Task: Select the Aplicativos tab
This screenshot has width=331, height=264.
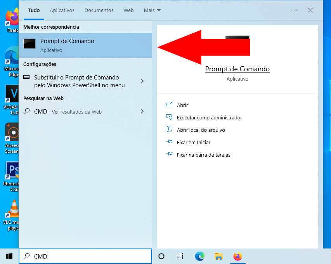Action: (62, 10)
